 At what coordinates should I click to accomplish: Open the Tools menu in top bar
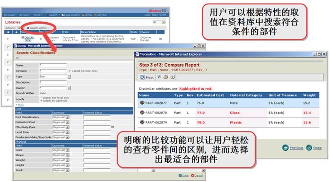point(38,15)
